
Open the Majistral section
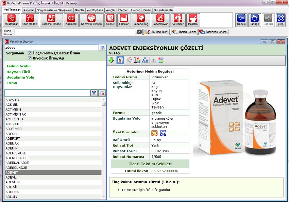(x=193, y=20)
